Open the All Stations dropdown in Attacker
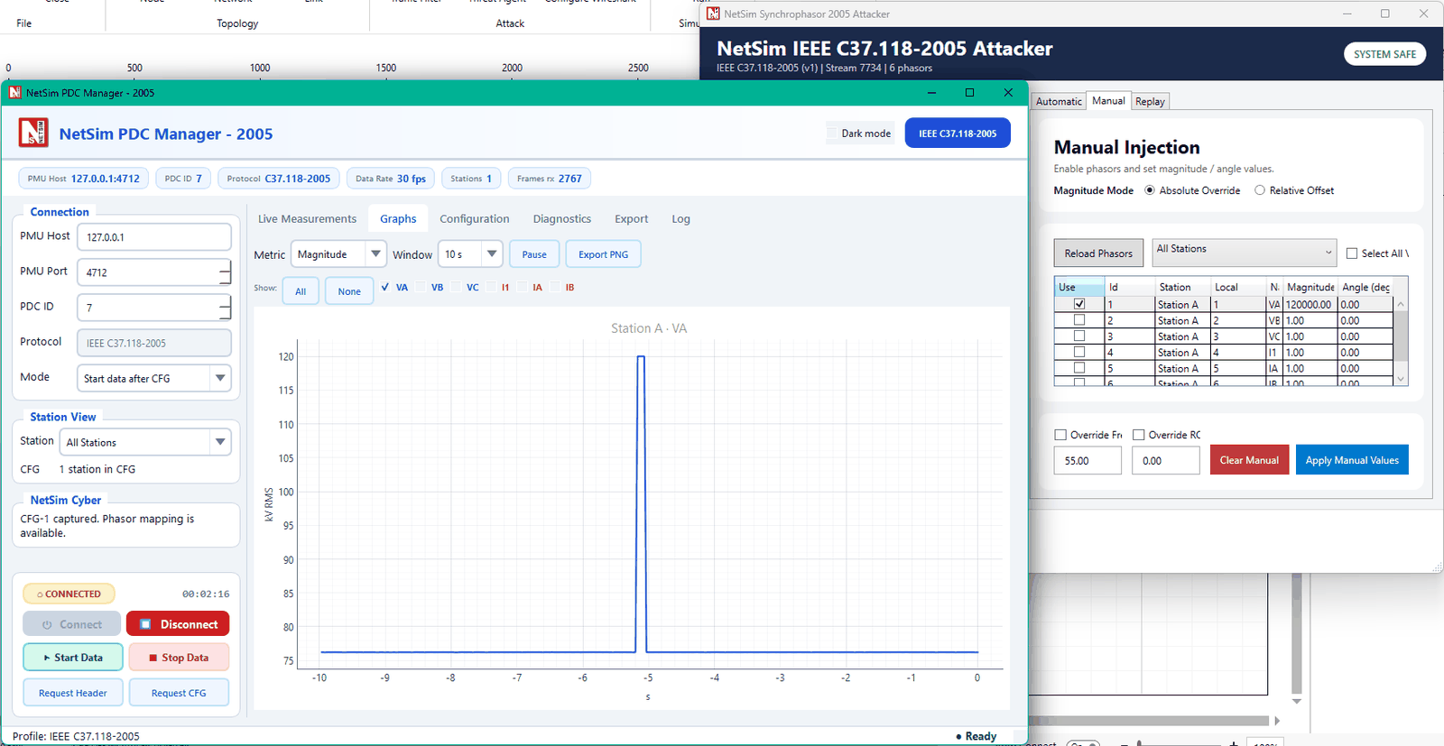Screen dimensions: 1444x746 (1244, 253)
